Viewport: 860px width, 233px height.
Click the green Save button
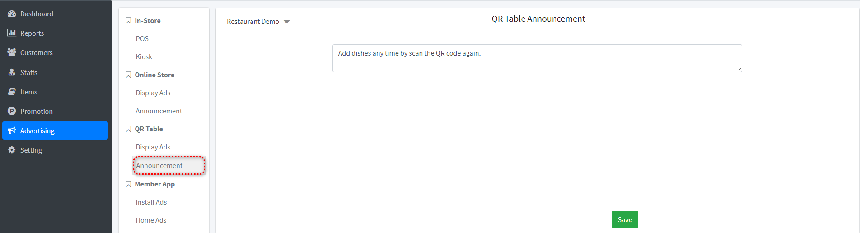pos(625,219)
